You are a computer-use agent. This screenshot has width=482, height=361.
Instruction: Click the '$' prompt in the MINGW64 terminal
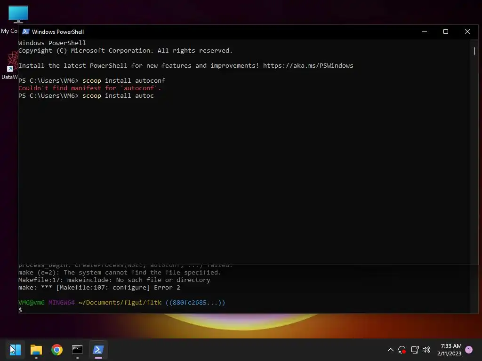(20, 310)
